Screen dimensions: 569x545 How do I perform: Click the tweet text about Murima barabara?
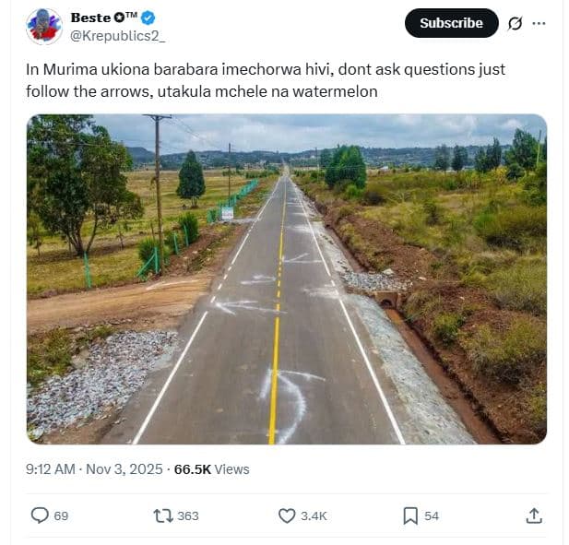coord(267,80)
